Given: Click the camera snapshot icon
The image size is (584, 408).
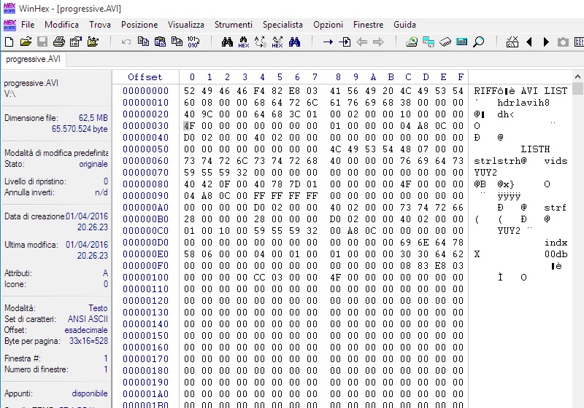Looking at the screenshot, I should point(563,42).
